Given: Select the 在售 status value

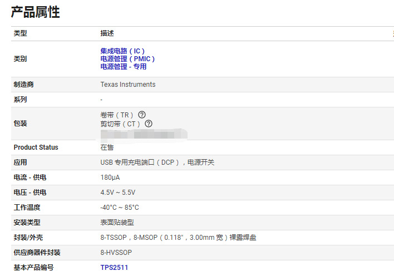Looking at the screenshot, I should [107, 147].
